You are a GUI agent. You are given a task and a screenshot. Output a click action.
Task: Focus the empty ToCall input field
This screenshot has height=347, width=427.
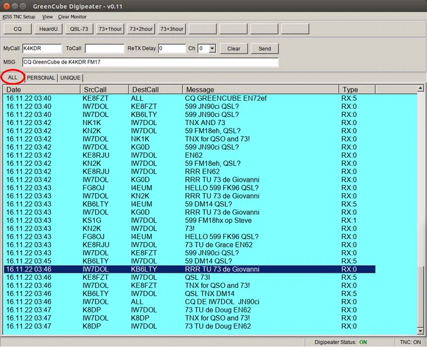pos(105,48)
